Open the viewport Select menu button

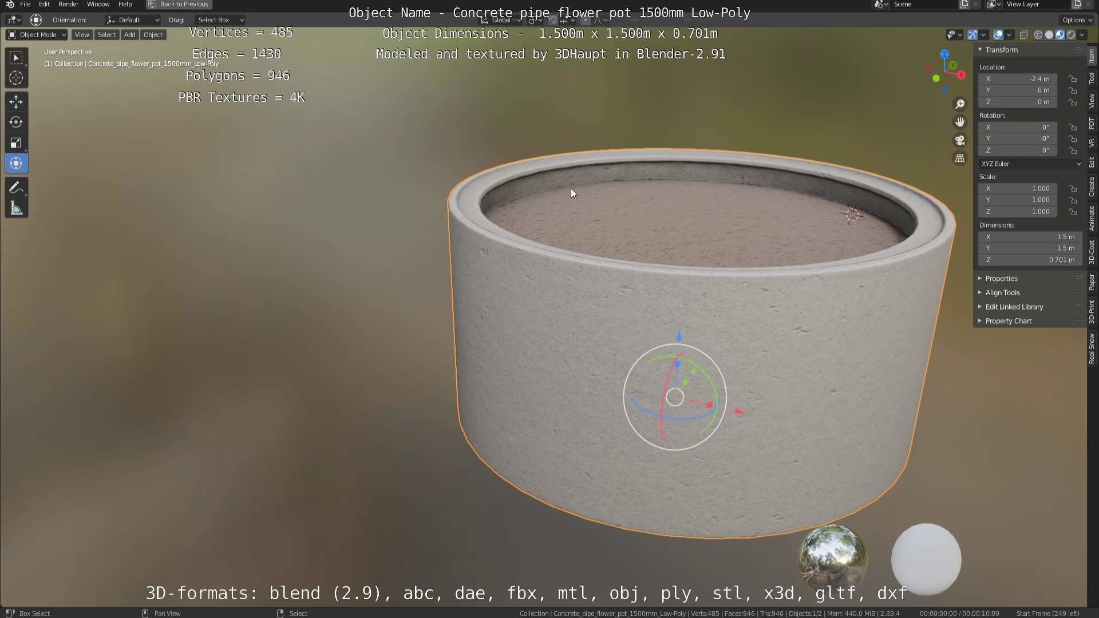click(x=106, y=35)
